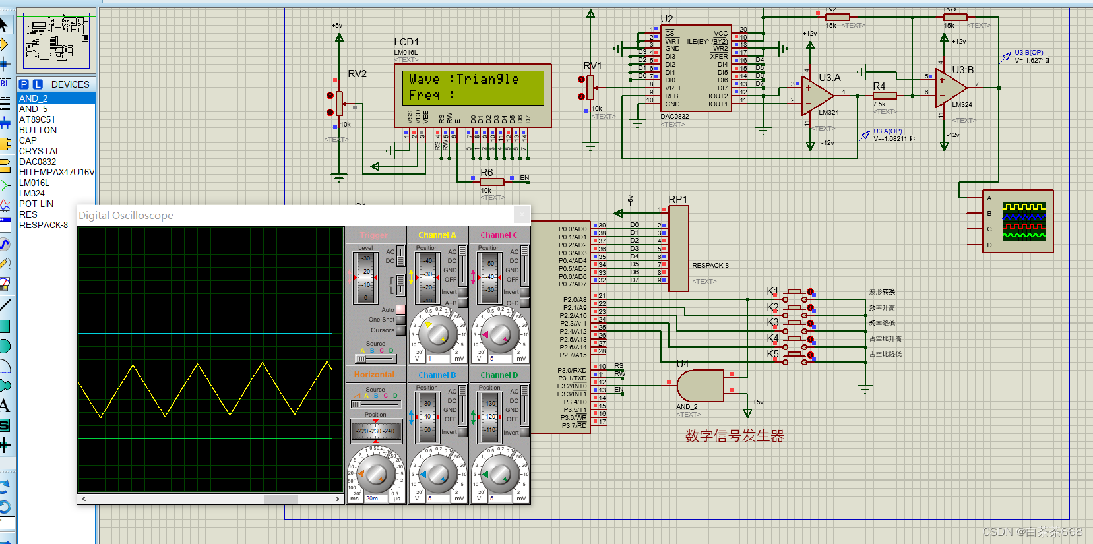Click the schematic overview thumbnail

[56, 41]
